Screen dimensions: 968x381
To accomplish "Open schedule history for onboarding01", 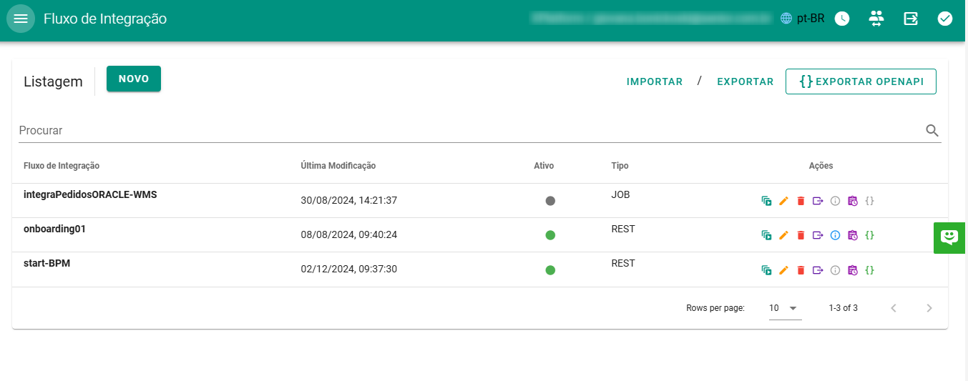I will tap(852, 235).
